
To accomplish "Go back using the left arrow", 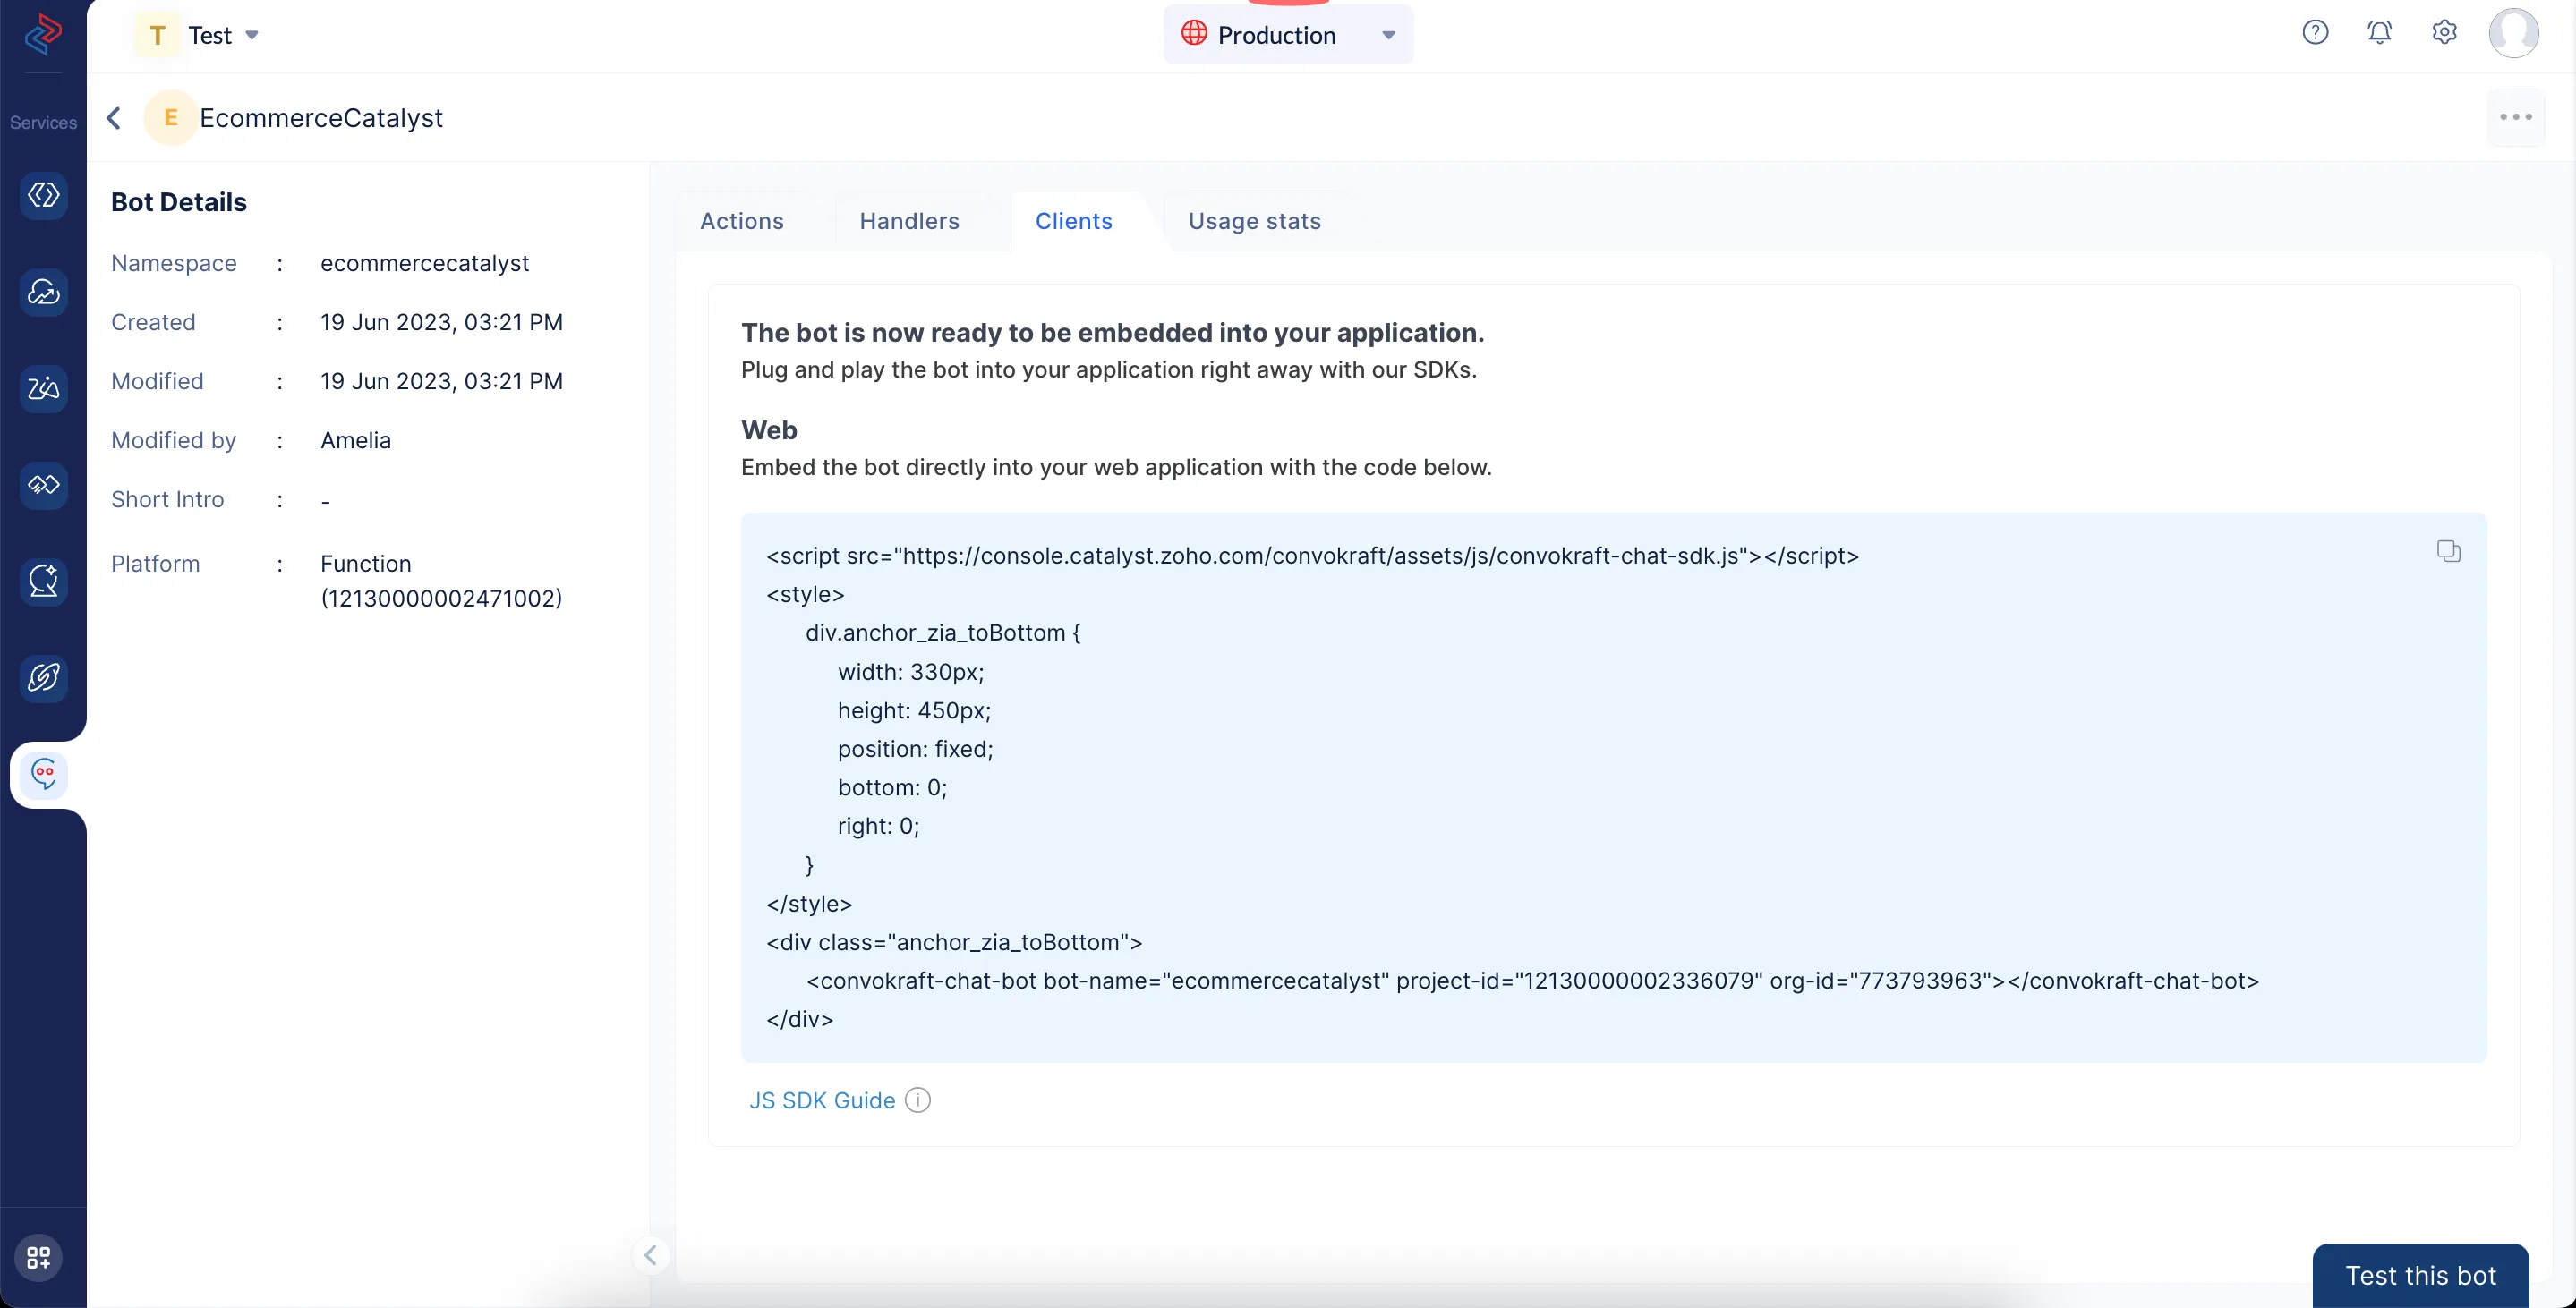I will coord(115,118).
